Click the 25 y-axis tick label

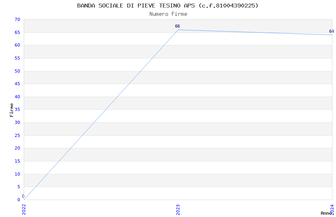coord(17,136)
